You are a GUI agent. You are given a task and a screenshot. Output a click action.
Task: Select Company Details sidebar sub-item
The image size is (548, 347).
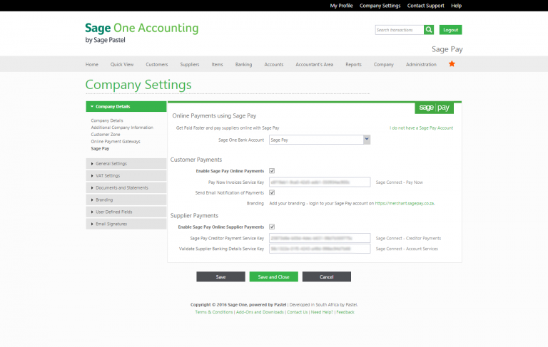[107, 120]
